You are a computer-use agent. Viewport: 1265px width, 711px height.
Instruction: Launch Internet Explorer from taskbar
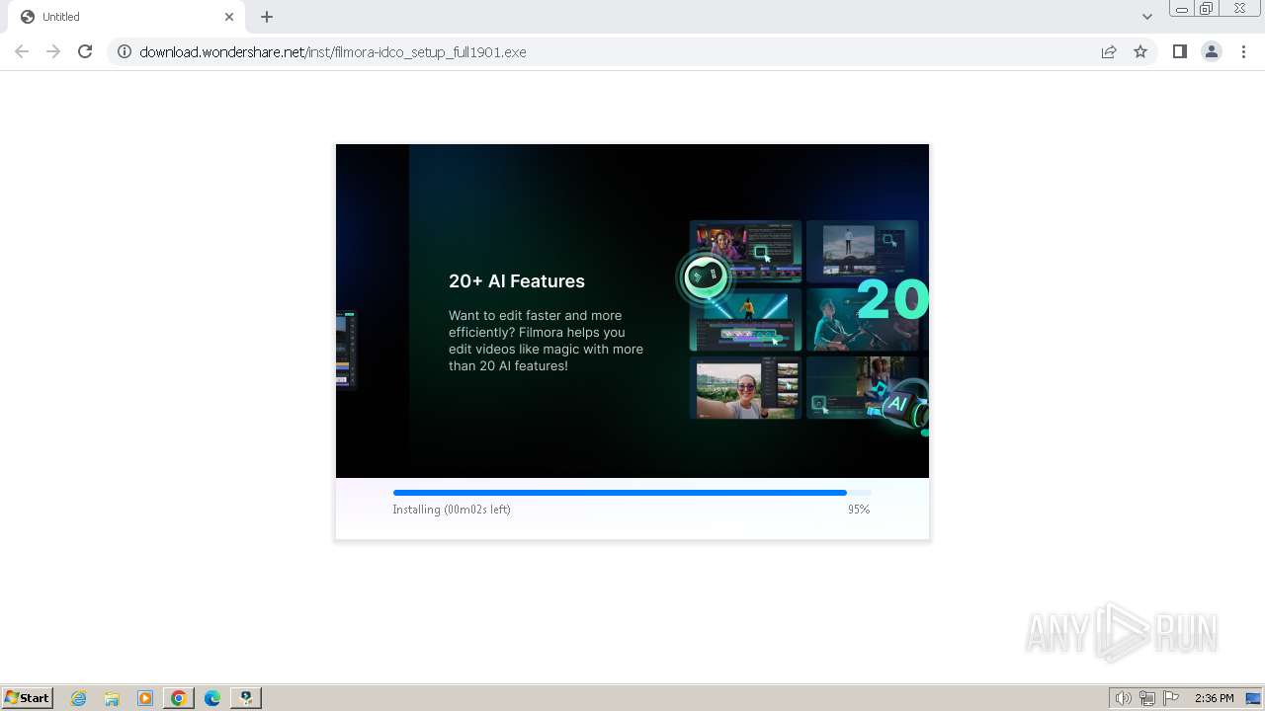79,698
